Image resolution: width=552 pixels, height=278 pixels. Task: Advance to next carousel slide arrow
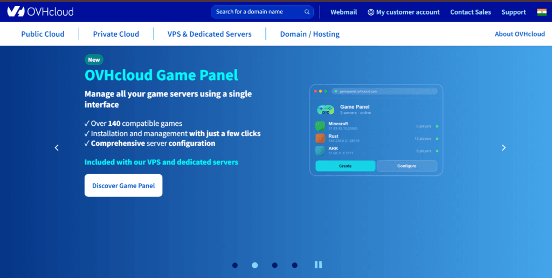tap(503, 148)
